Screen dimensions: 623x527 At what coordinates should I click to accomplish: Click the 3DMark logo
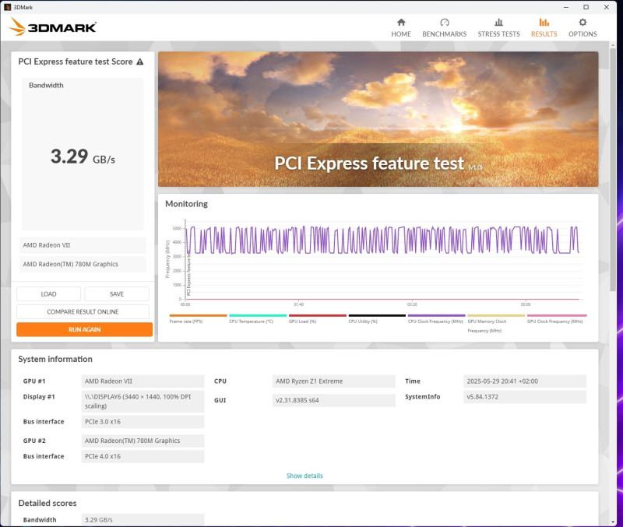(x=52, y=27)
